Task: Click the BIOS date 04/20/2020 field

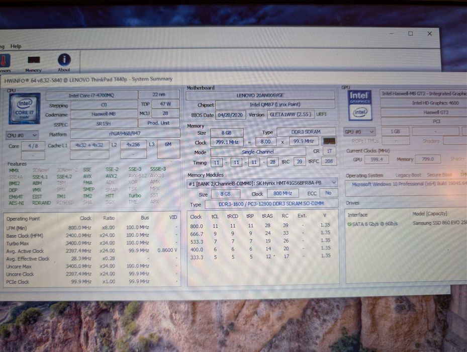Action: (230, 115)
